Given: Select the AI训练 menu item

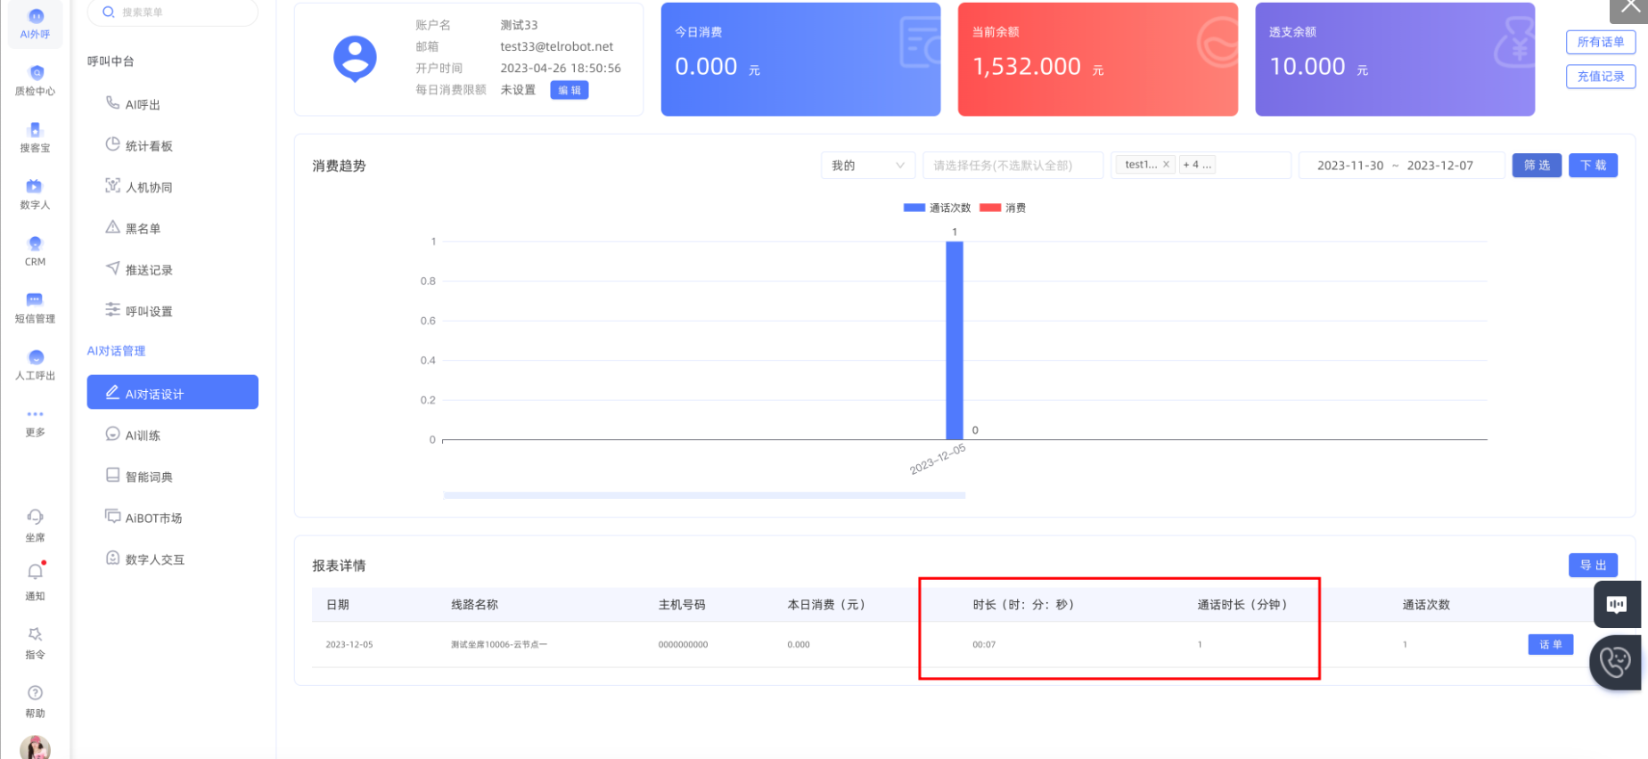Looking at the screenshot, I should point(143,436).
